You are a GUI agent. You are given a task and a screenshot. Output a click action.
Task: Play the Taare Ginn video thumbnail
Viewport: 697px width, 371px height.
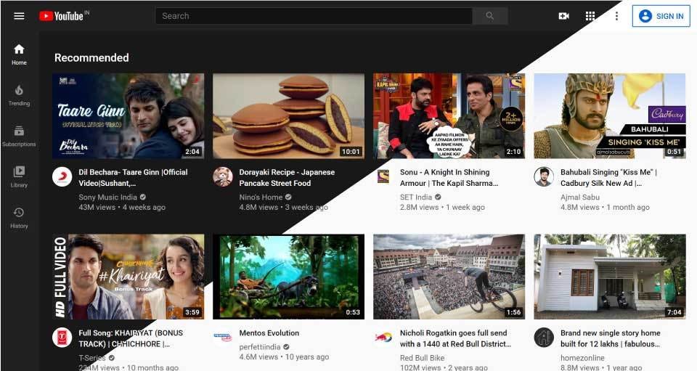(x=129, y=116)
